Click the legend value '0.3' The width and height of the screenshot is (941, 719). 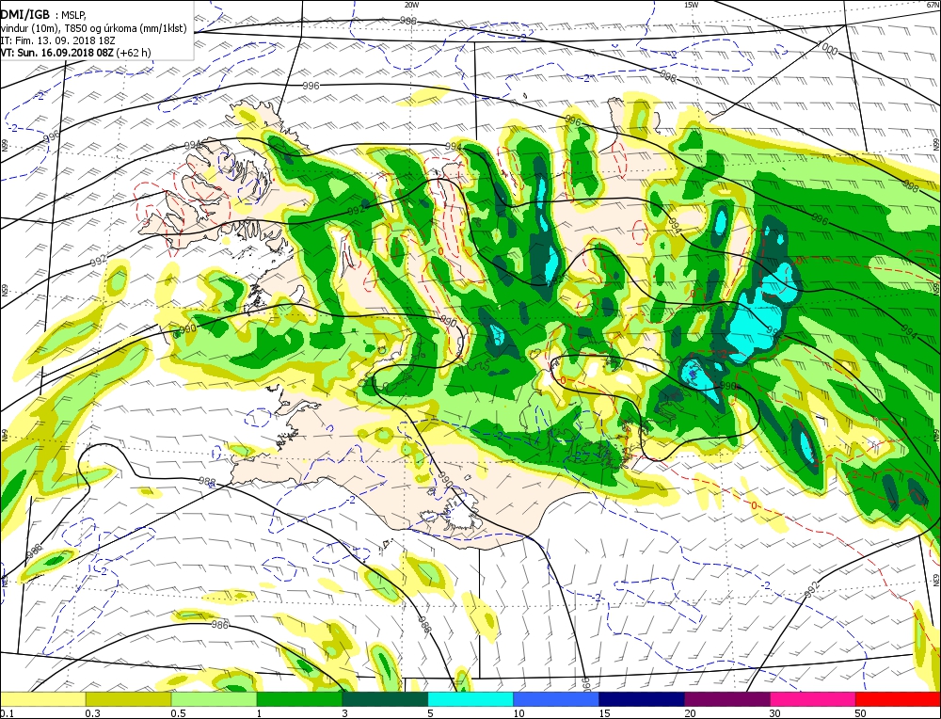point(92,713)
